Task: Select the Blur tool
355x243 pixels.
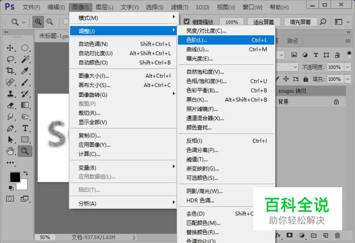Action: [x=10, y=117]
